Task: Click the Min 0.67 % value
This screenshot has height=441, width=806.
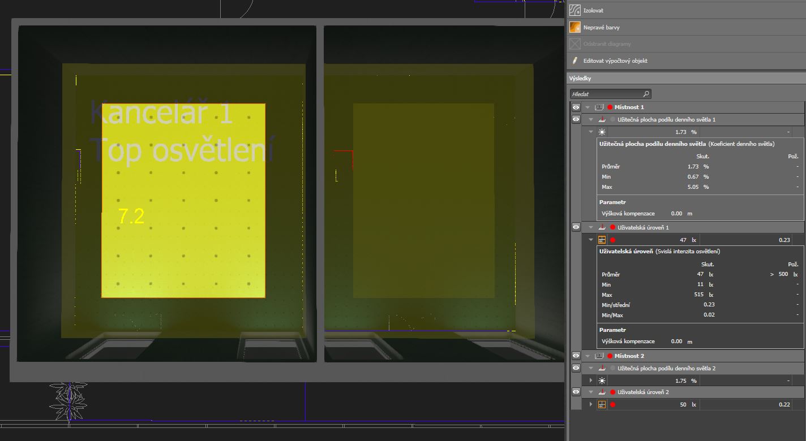Action: coord(698,176)
